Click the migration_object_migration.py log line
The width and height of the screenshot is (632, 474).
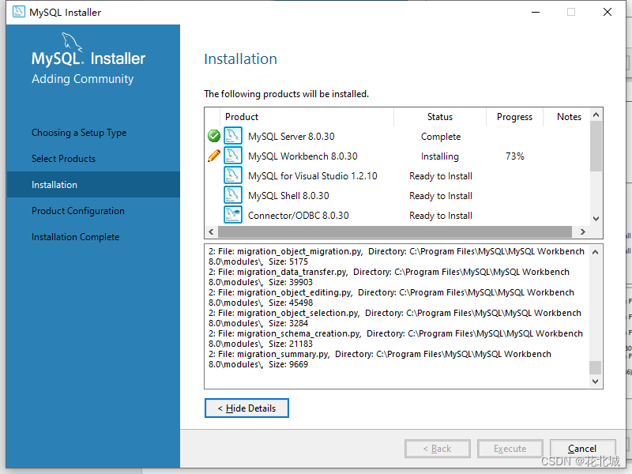397,256
